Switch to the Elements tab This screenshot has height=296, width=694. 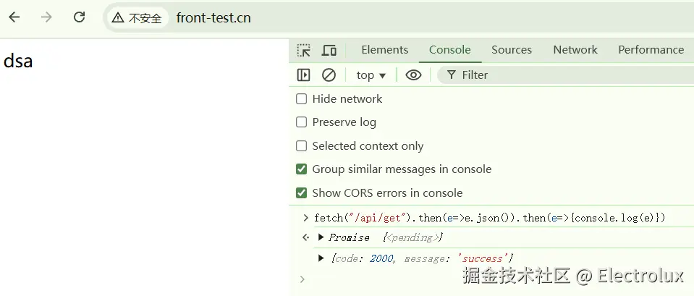(384, 50)
